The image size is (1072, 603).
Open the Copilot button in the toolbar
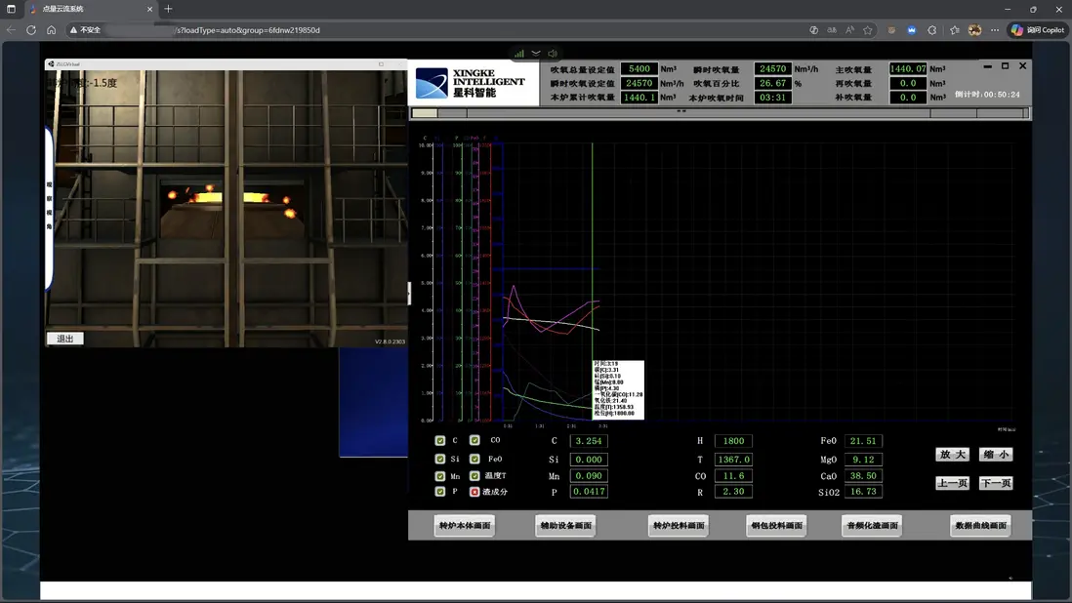coord(1037,30)
